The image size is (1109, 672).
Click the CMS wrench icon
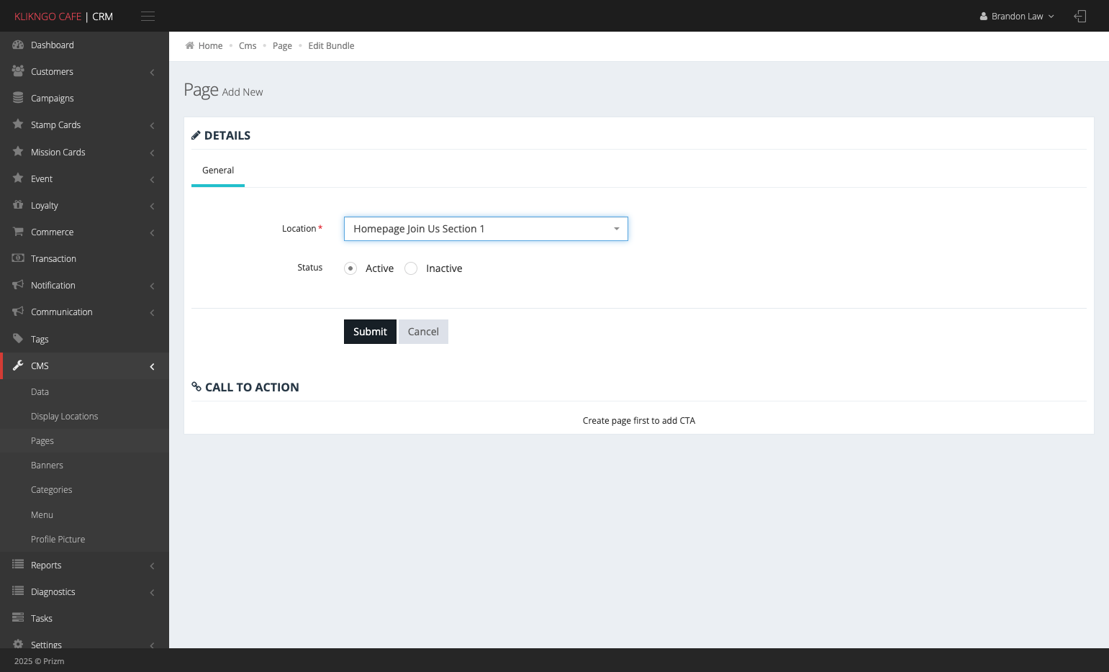(x=18, y=365)
